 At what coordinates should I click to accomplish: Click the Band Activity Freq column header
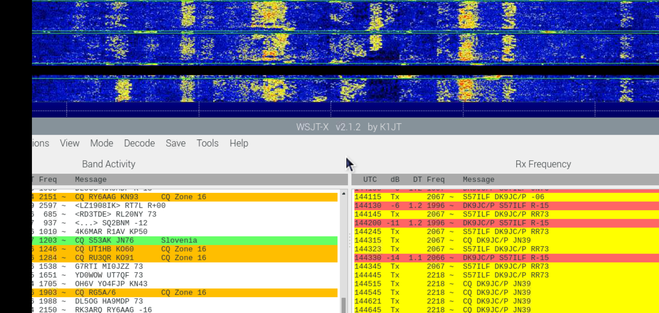(48, 180)
